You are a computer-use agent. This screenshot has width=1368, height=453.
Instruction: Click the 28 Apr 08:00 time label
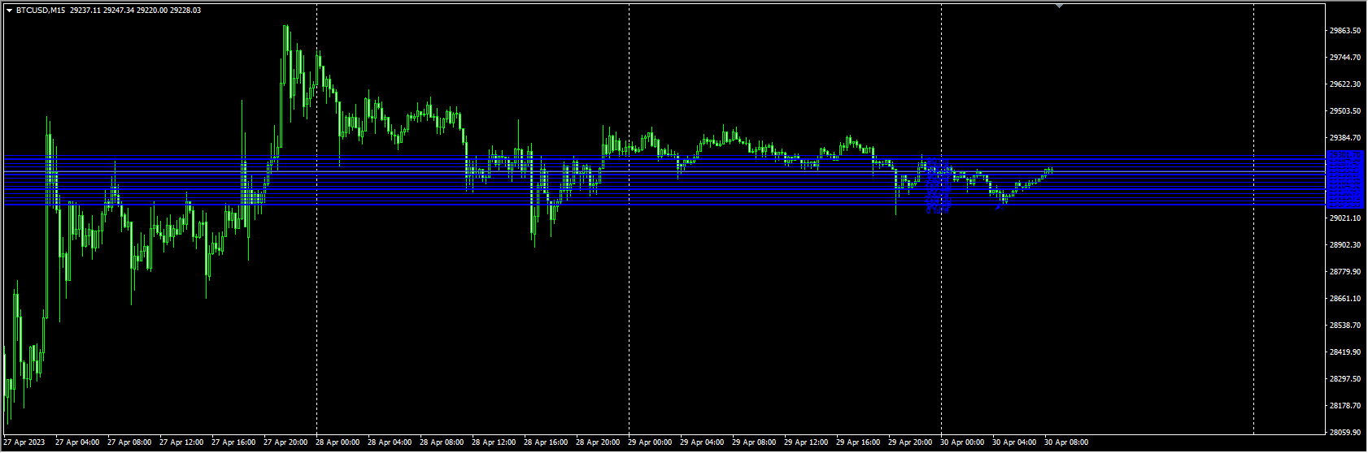(x=442, y=442)
